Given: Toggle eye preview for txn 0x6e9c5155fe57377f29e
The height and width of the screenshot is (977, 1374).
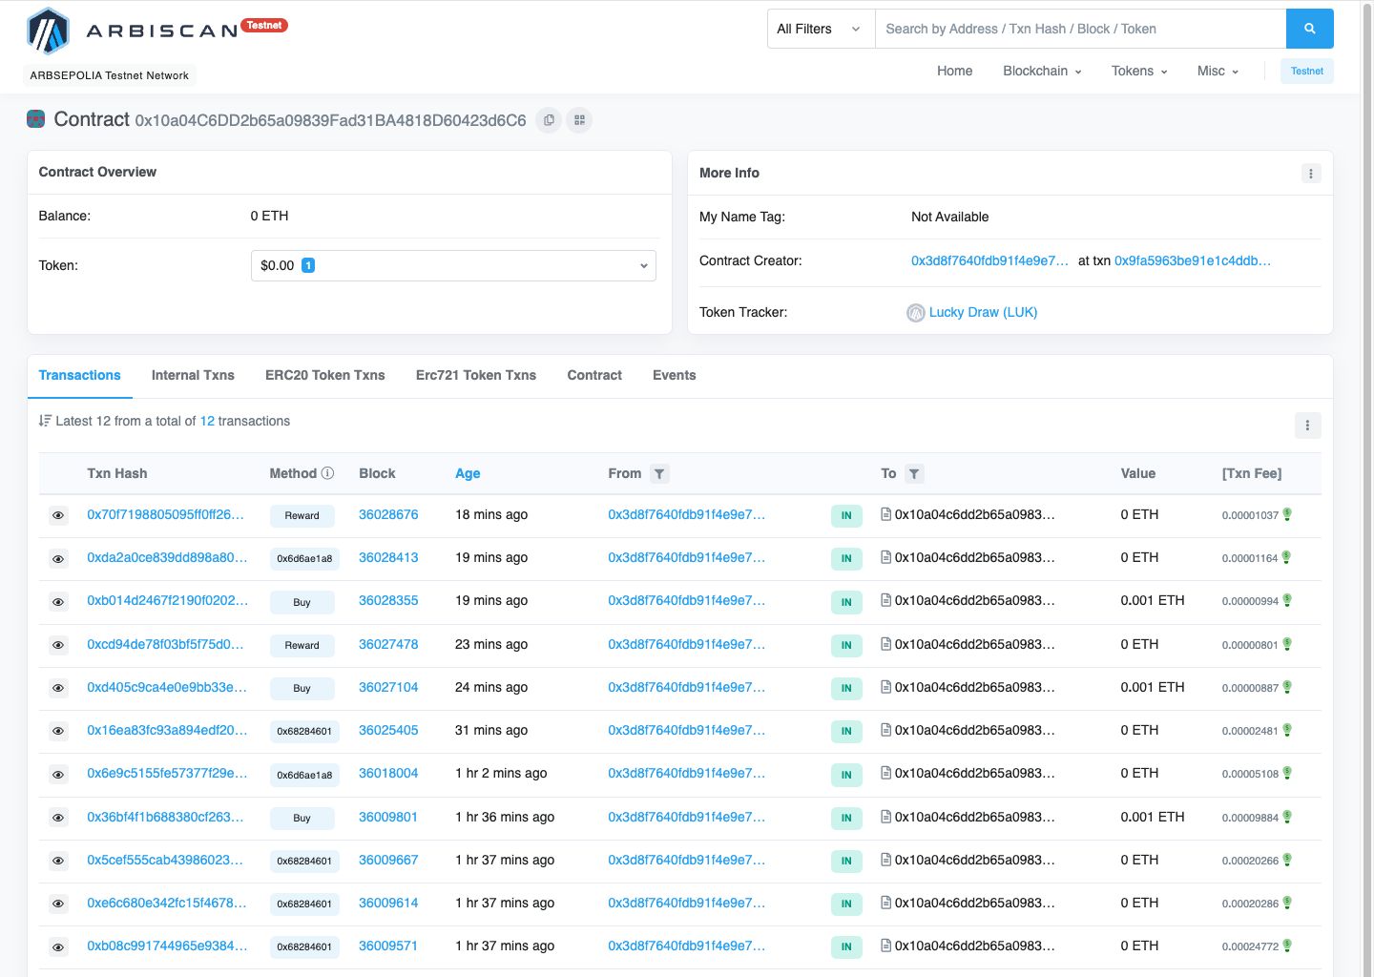Looking at the screenshot, I should 58,775.
